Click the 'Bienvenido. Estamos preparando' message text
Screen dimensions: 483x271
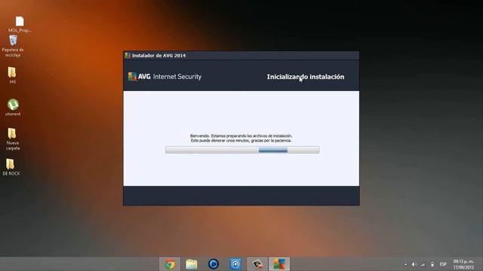(241, 138)
